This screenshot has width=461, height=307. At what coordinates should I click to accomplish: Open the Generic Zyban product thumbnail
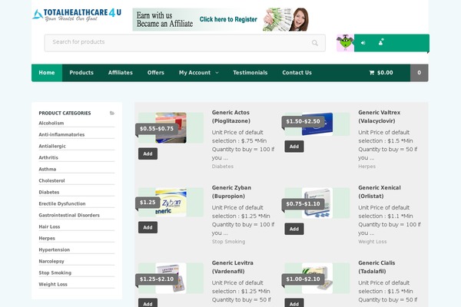click(x=171, y=202)
